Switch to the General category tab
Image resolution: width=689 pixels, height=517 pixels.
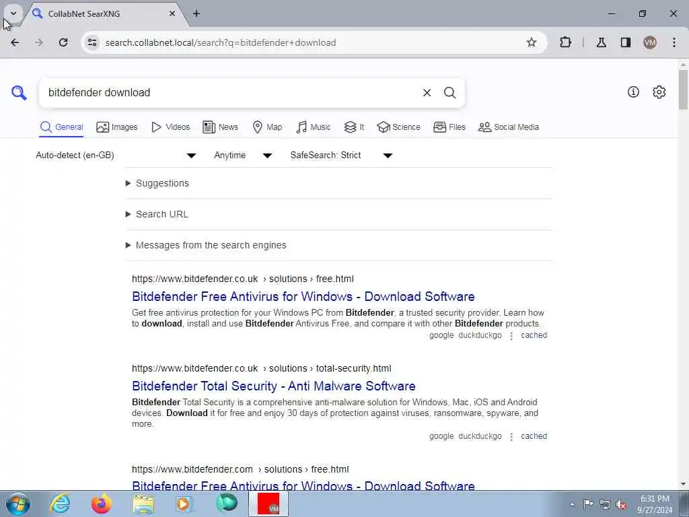click(x=61, y=127)
